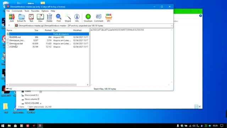Screen dimensions: 227x128
Task: Launch the Wizard wand tool
Action: (x=68, y=18)
